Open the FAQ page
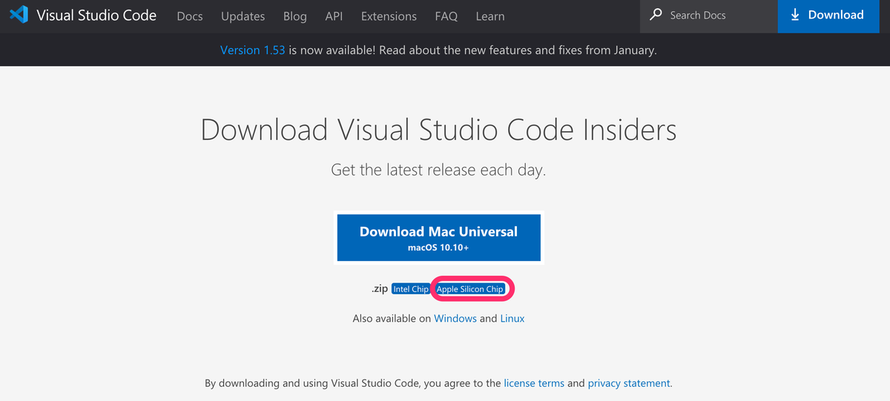 446,16
